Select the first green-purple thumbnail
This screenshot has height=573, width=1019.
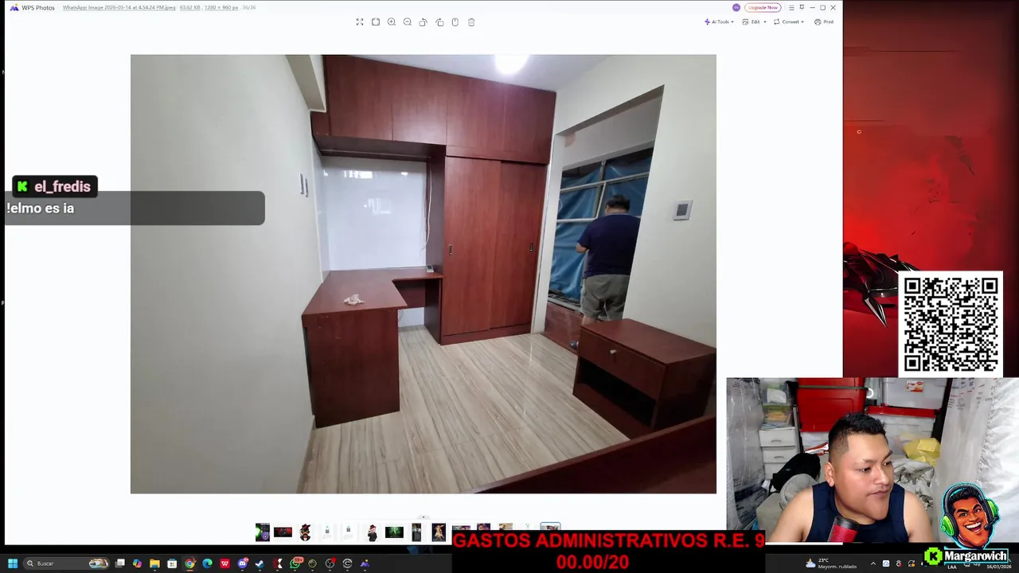pos(263,532)
